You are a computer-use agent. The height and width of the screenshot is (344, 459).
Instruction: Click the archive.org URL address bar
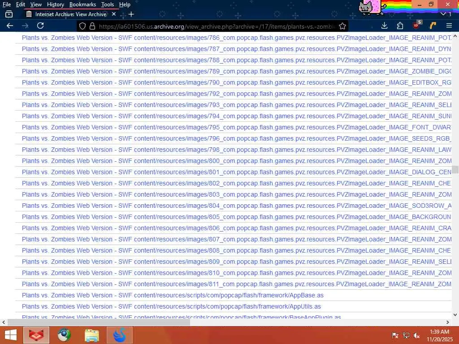click(217, 26)
